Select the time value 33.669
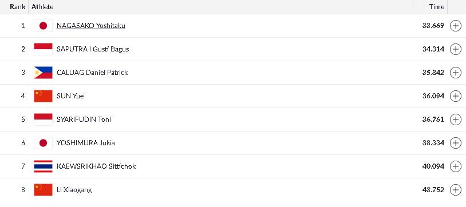 [x=433, y=26]
